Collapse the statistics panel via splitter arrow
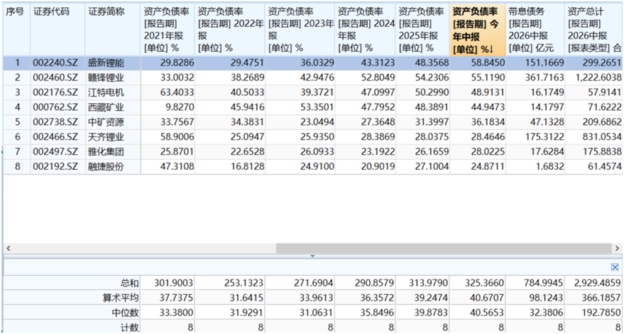 (x=312, y=256)
